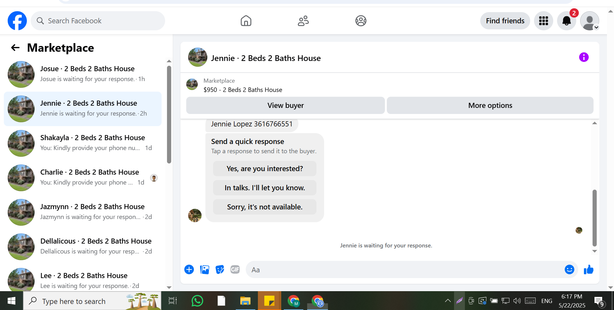The height and width of the screenshot is (310, 614).
Task: Click conversation list scroll down arrow
Action: click(169, 288)
